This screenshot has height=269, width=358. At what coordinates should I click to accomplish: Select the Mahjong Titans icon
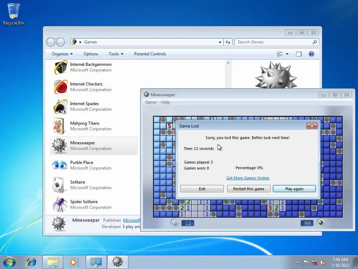pos(59,126)
